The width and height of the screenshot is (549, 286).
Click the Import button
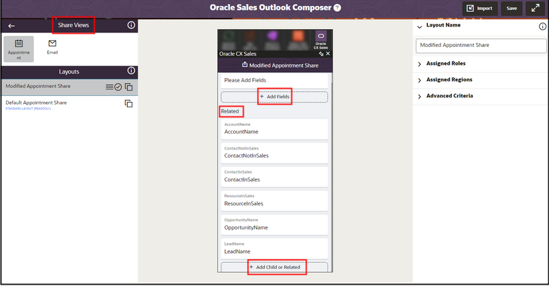479,9
